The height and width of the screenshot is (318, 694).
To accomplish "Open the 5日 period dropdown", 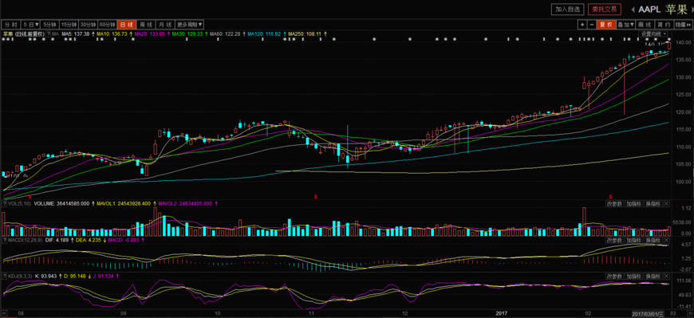I will 31,25.
